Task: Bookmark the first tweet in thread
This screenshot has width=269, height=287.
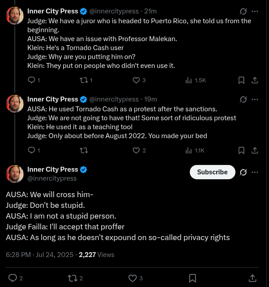Action: (241, 80)
